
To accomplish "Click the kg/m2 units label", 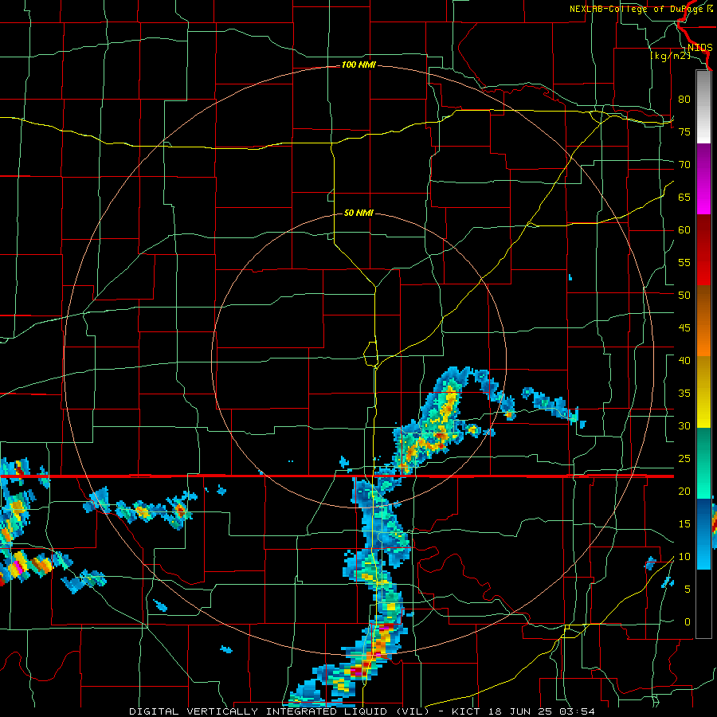I will [670, 56].
